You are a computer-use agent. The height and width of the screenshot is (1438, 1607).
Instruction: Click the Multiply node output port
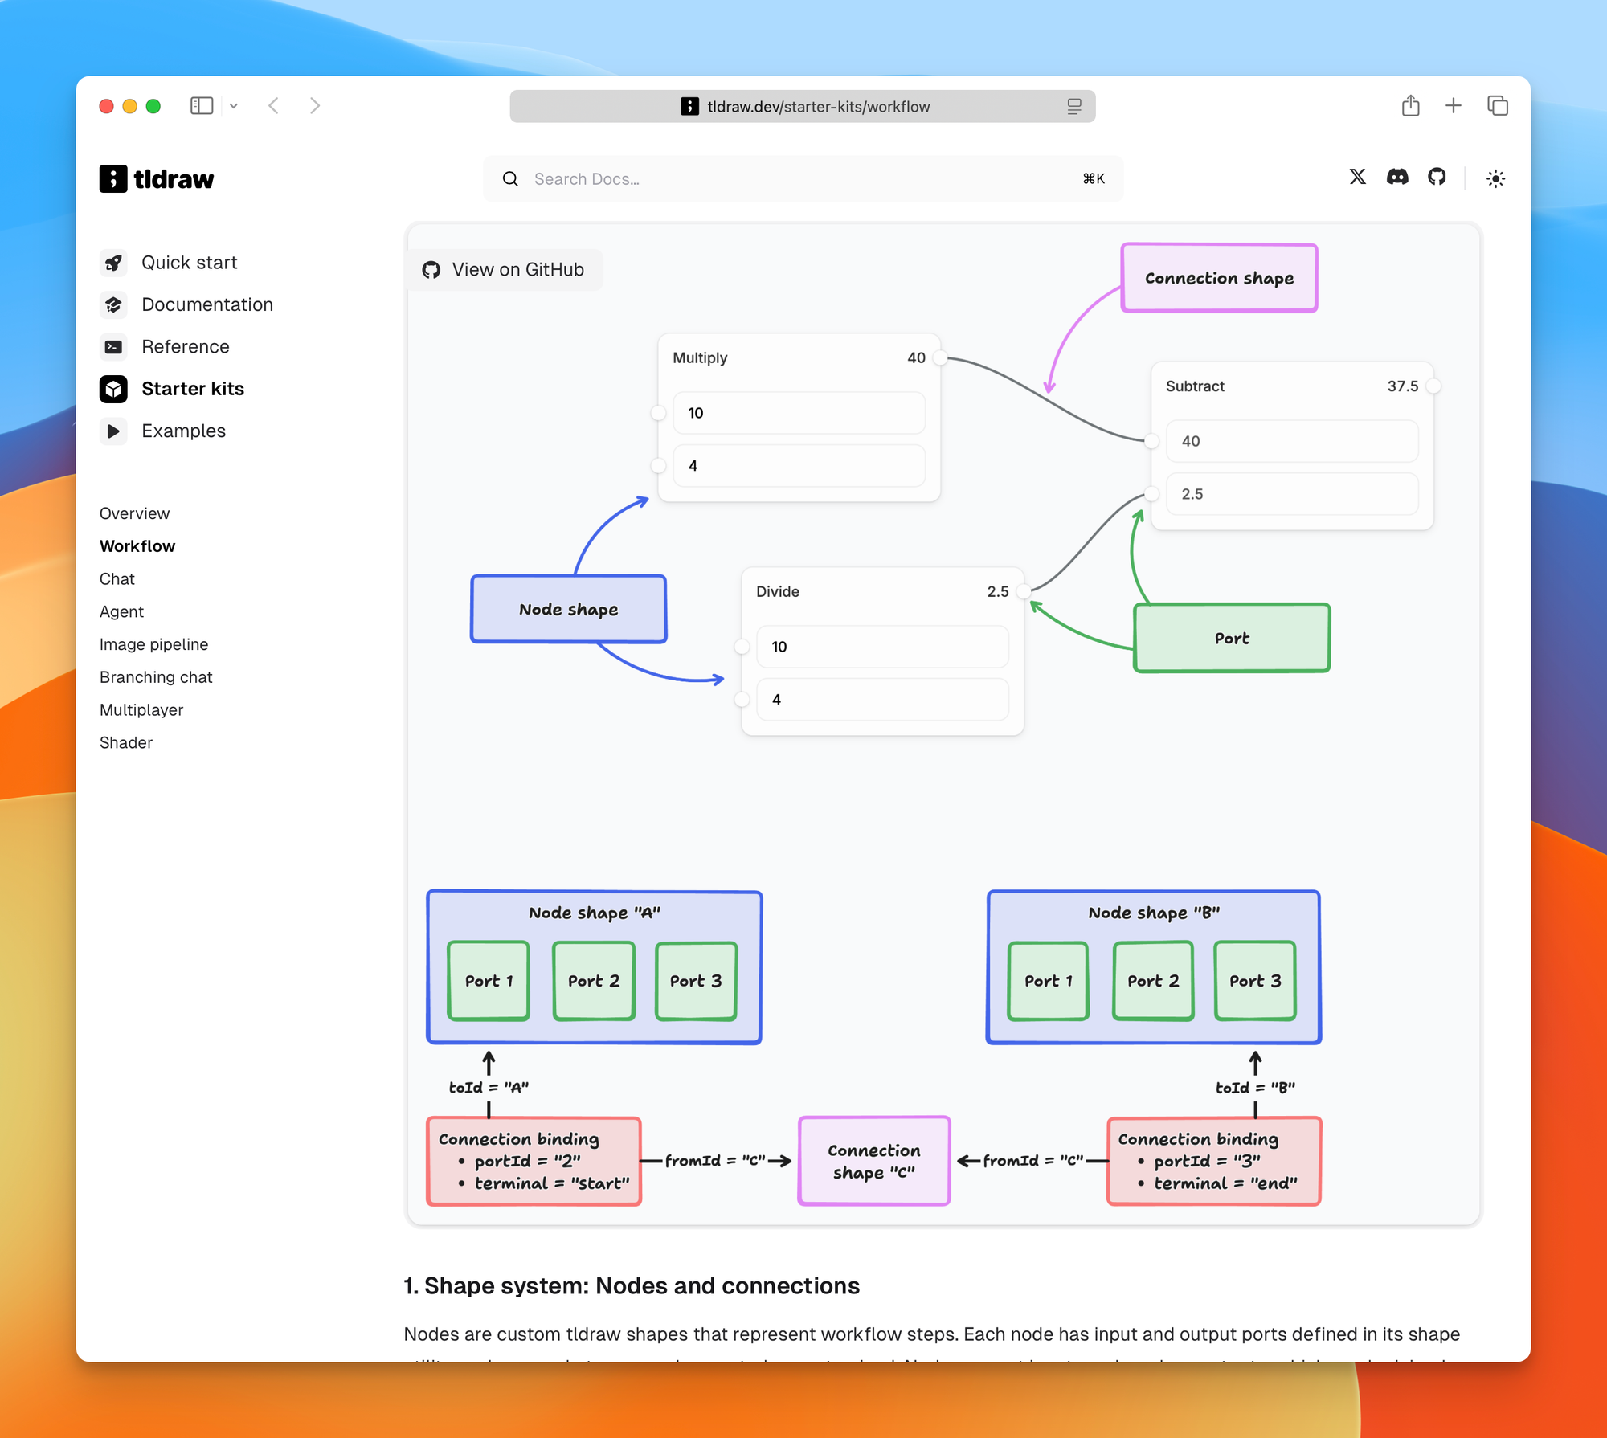point(940,358)
